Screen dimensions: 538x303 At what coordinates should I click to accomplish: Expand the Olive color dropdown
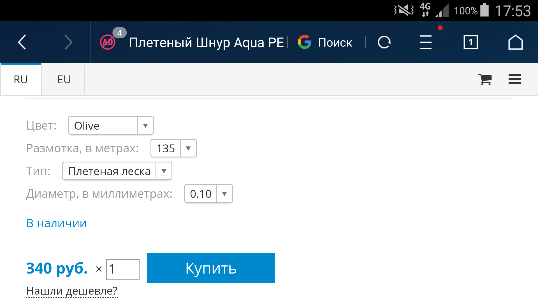click(111, 126)
